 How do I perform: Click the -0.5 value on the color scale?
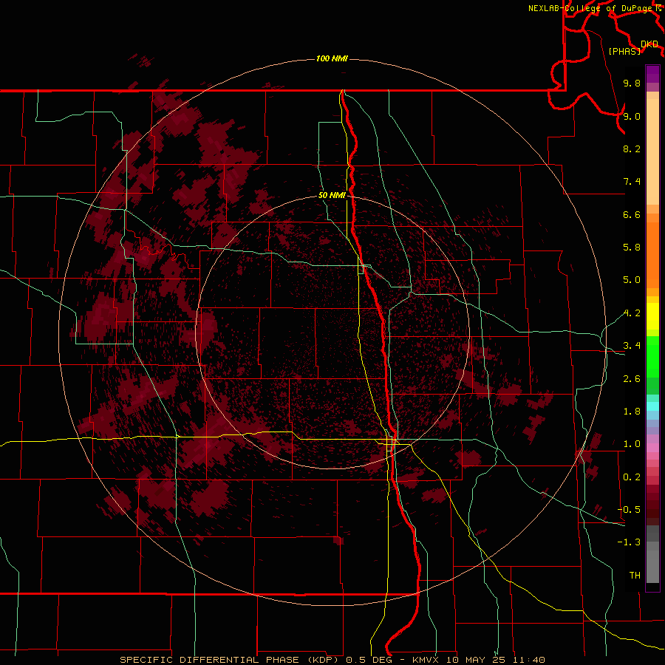pos(629,509)
